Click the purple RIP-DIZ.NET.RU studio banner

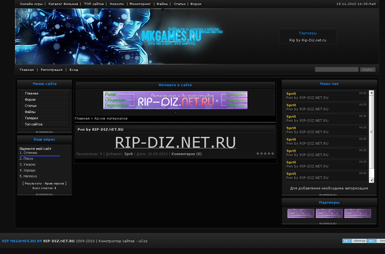pos(175,100)
